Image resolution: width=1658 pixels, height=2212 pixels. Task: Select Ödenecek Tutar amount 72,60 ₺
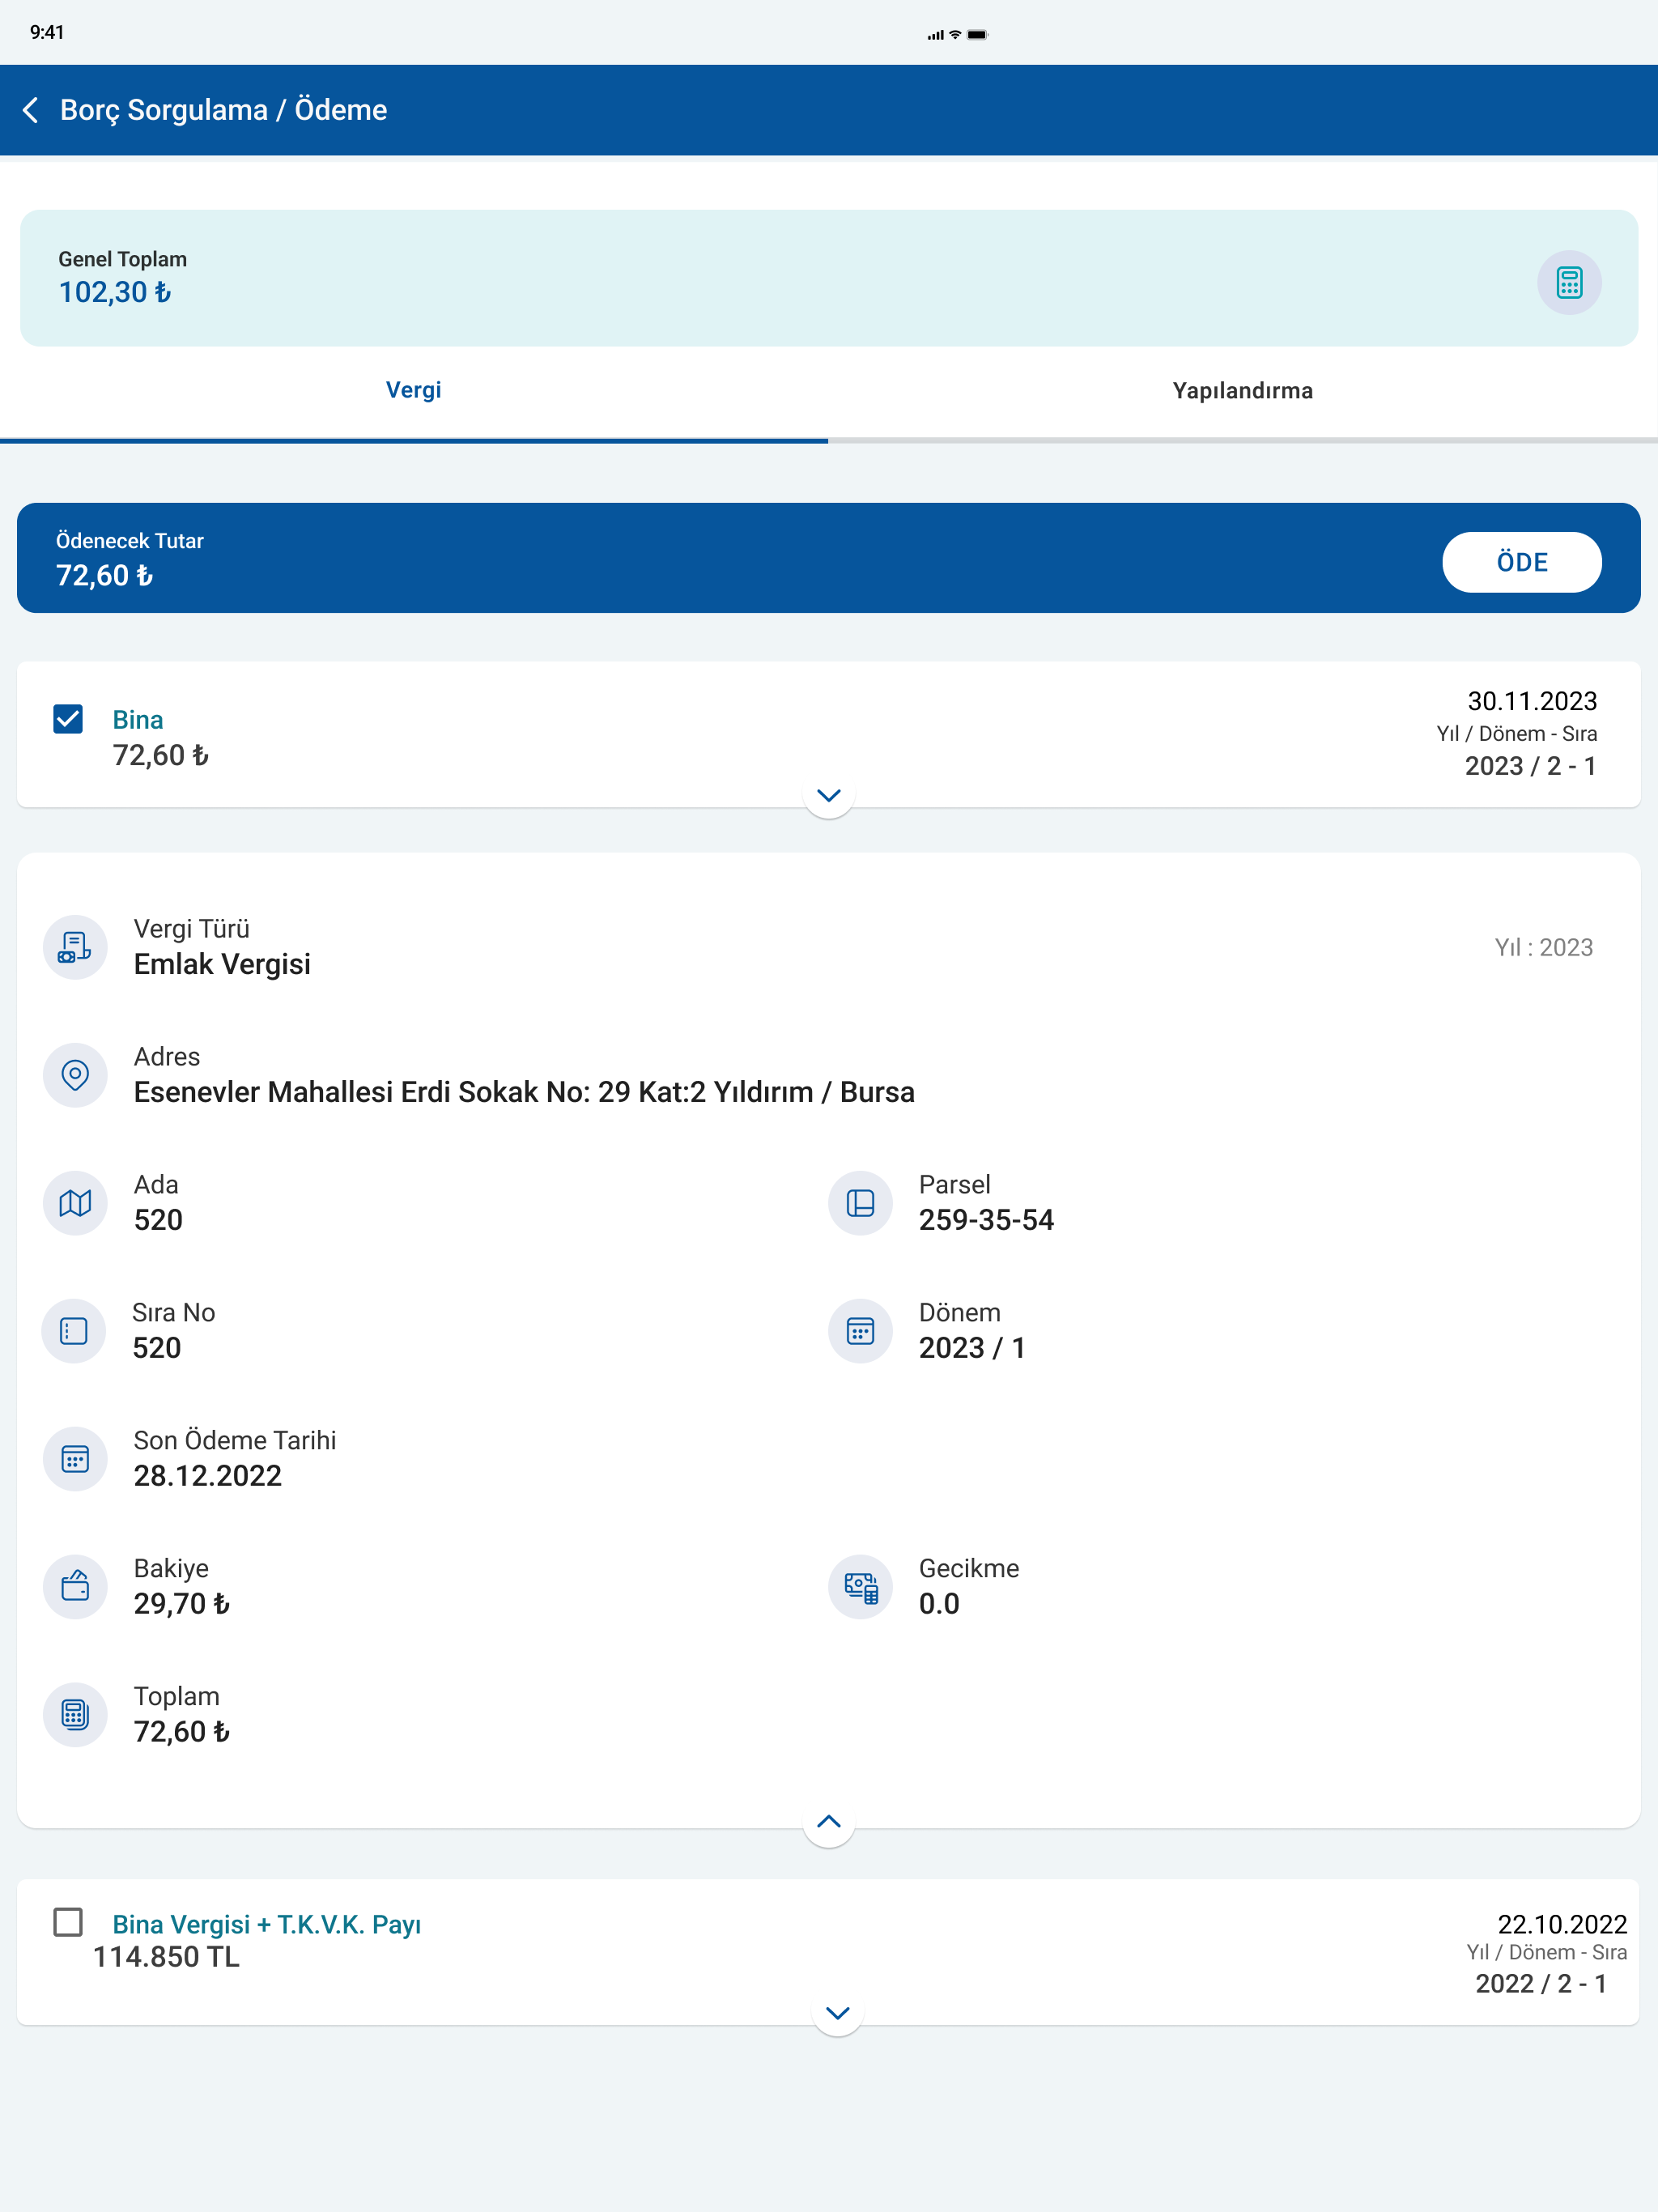[x=105, y=576]
